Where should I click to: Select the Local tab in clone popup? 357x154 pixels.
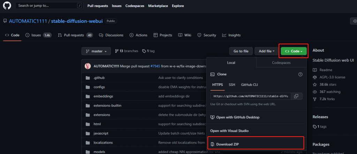pyautogui.click(x=231, y=63)
